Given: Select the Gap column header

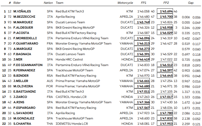Looking at the screenshot, I should tap(191, 3).
